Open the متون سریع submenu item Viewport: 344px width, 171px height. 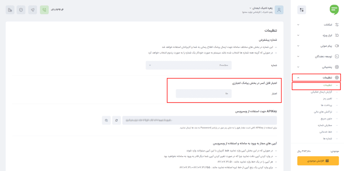point(326,119)
